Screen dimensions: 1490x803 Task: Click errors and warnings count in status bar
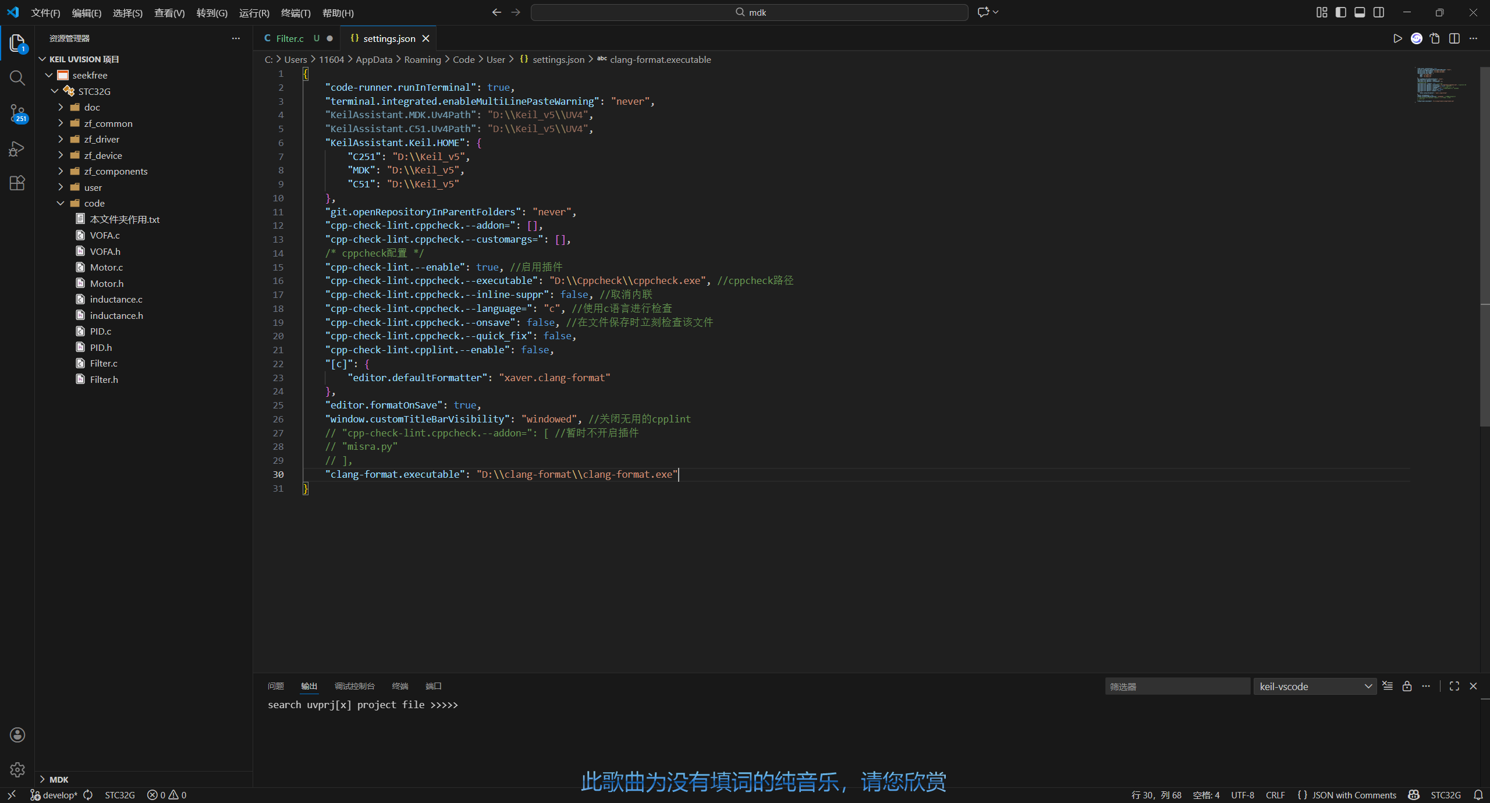[166, 795]
